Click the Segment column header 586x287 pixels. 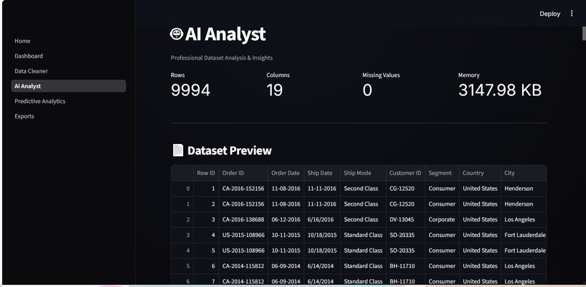442,173
